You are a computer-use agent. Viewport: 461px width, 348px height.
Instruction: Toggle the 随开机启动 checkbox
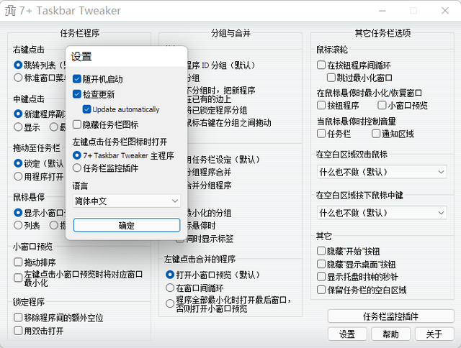coord(77,79)
